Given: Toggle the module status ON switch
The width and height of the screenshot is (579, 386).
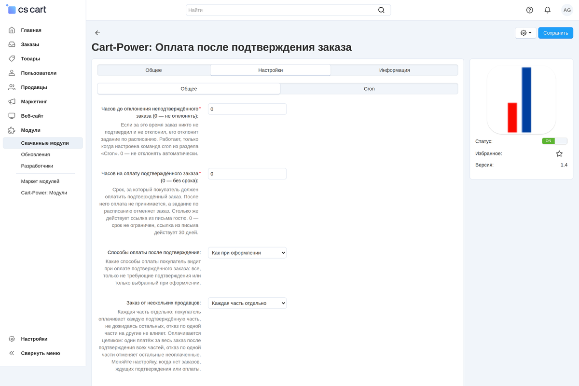Looking at the screenshot, I should click(554, 141).
